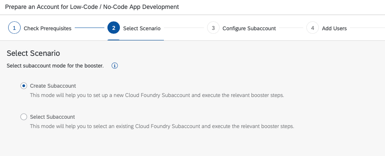Click the step 3 circle icon

pos(213,28)
